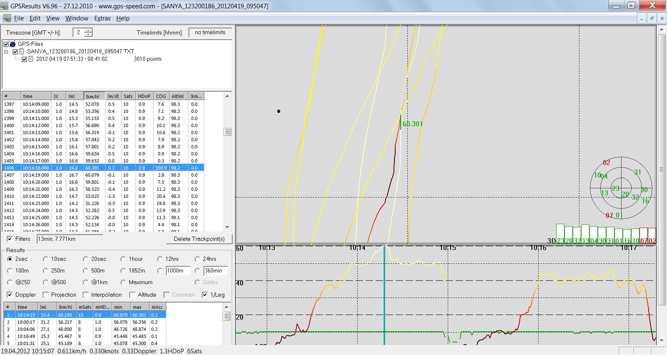Sort trackpoints by the HDoP column header
The height and width of the screenshot is (355, 667).
(144, 96)
